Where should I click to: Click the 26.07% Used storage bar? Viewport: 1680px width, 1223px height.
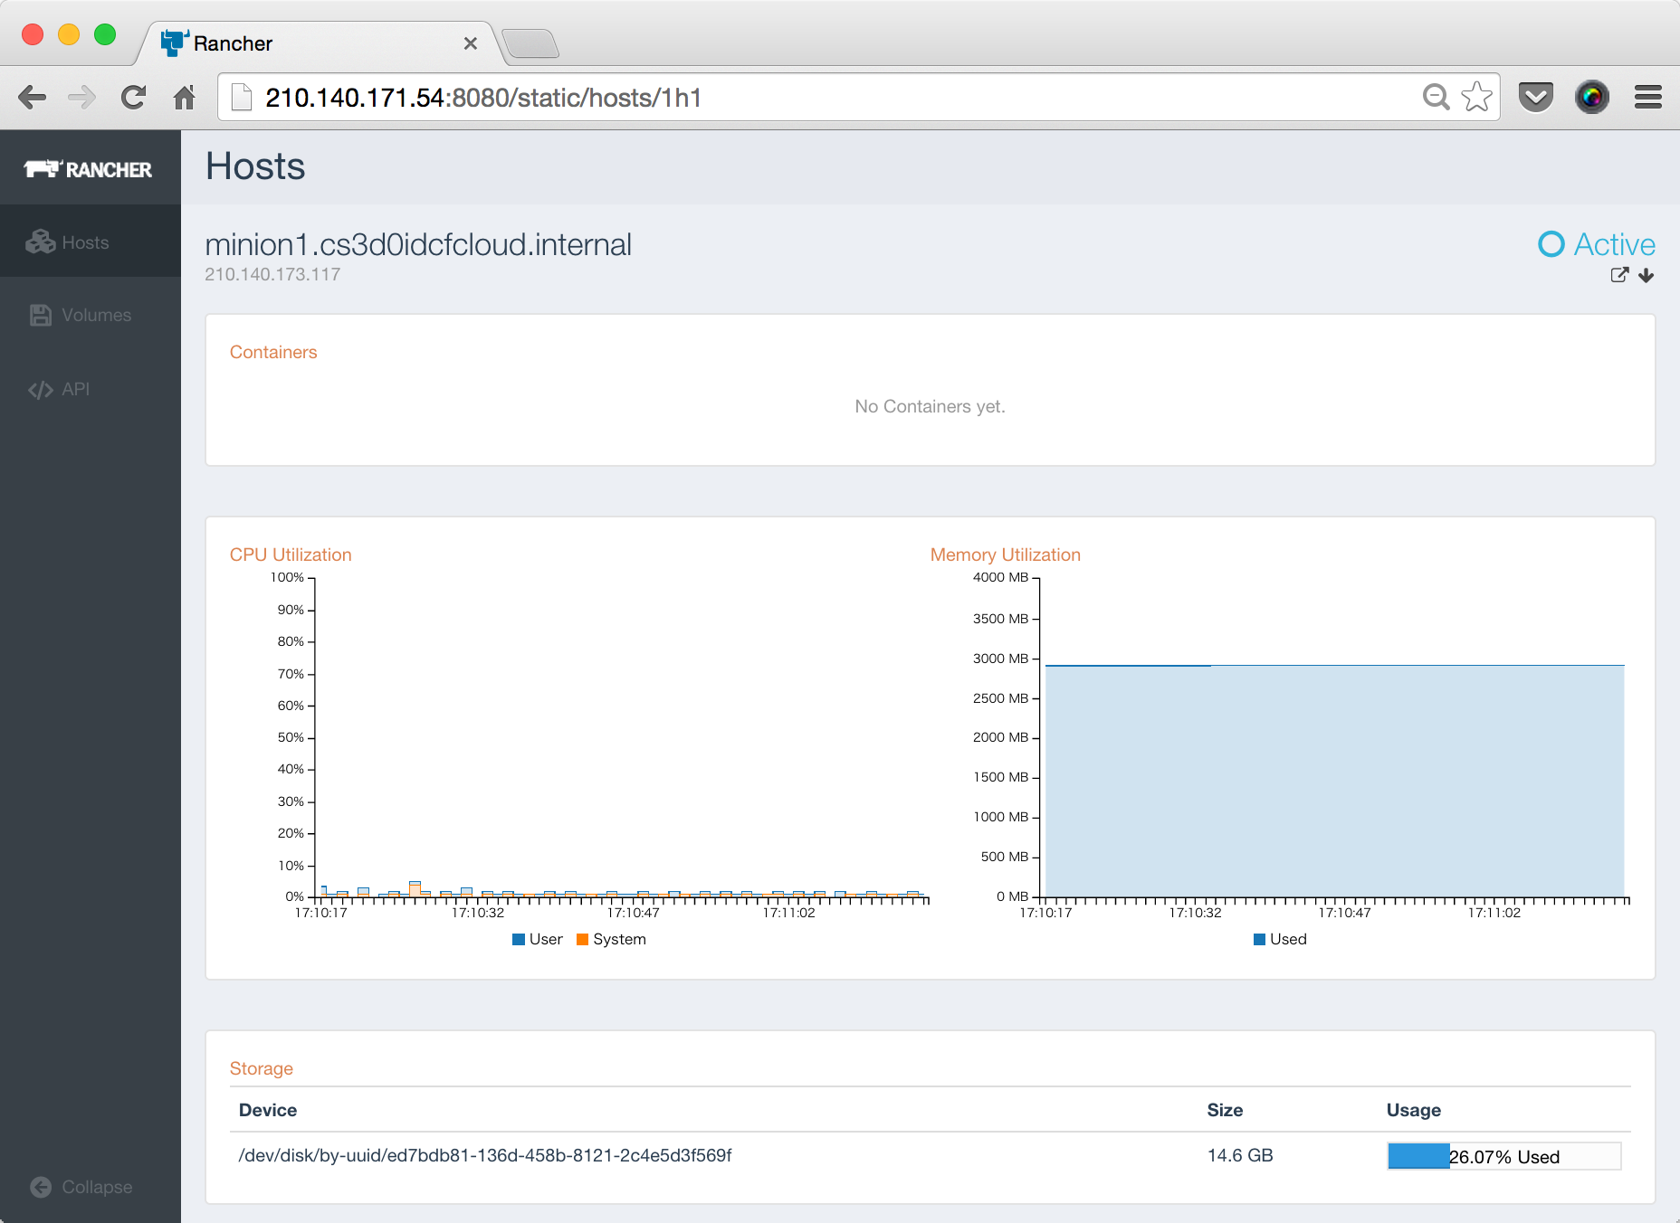[1504, 1156]
